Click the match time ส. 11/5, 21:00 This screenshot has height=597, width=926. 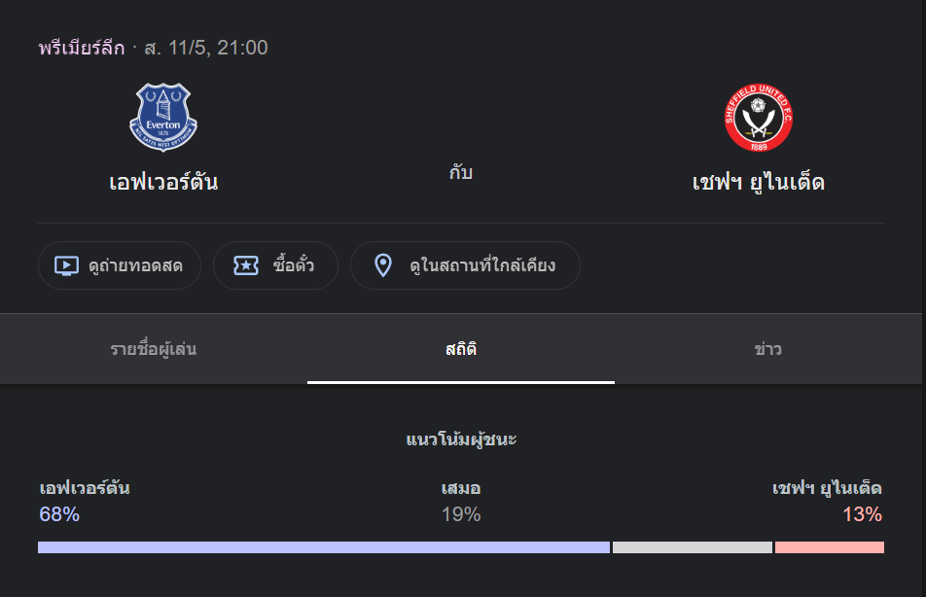(x=206, y=48)
